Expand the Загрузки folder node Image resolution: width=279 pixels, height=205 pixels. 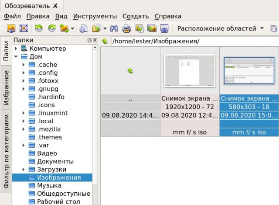pyautogui.click(x=23, y=169)
